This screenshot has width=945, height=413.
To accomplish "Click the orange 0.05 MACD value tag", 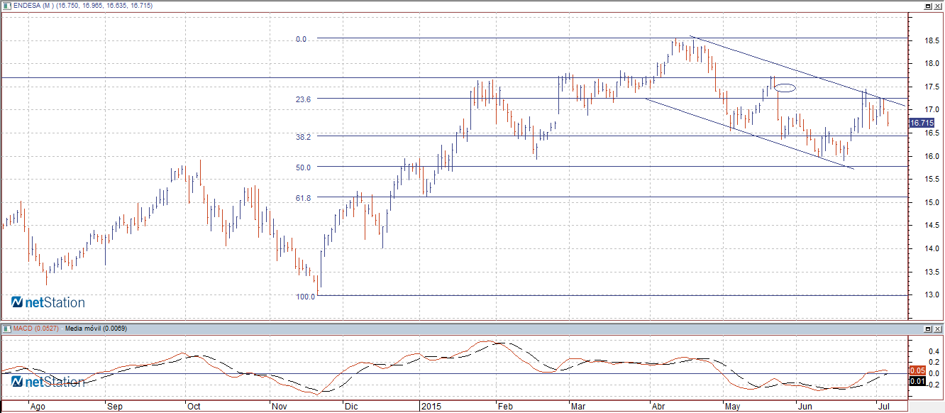I will coord(916,370).
